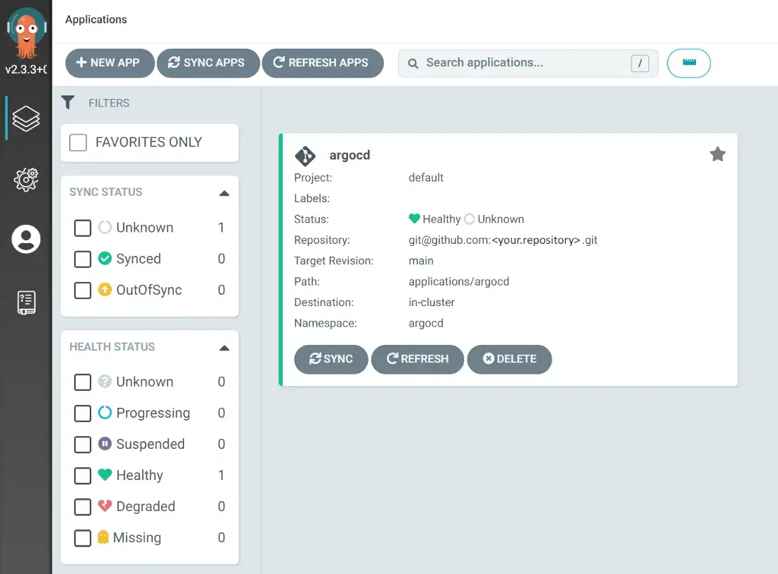
Task: Click the Unknown sync status count 1
Action: 221,227
